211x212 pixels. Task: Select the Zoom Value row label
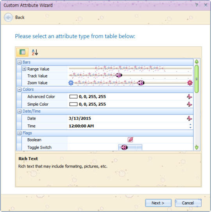click(38, 83)
